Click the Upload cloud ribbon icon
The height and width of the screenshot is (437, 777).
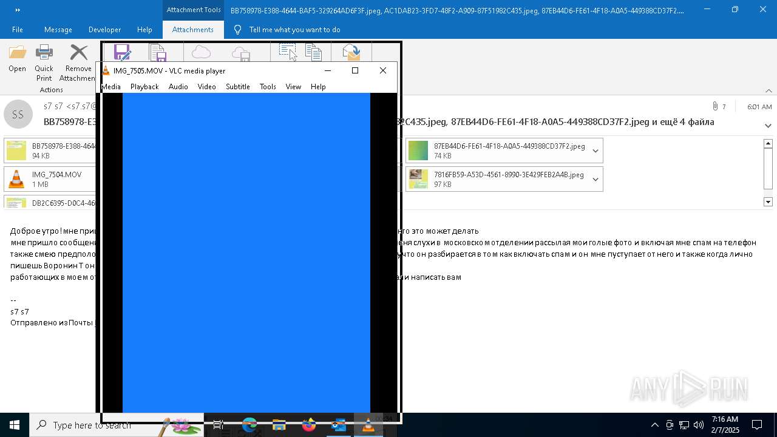(201, 52)
